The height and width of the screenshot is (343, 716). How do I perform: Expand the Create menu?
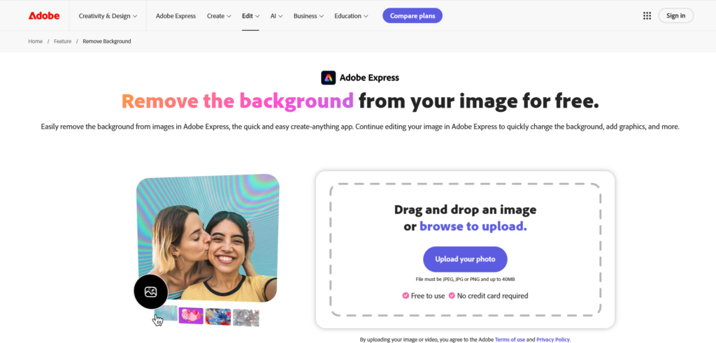(219, 15)
